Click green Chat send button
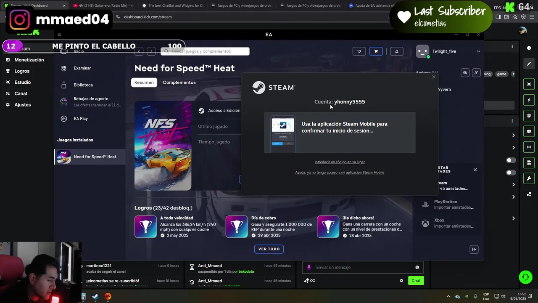This screenshot has width=538, height=303. pyautogui.click(x=416, y=281)
